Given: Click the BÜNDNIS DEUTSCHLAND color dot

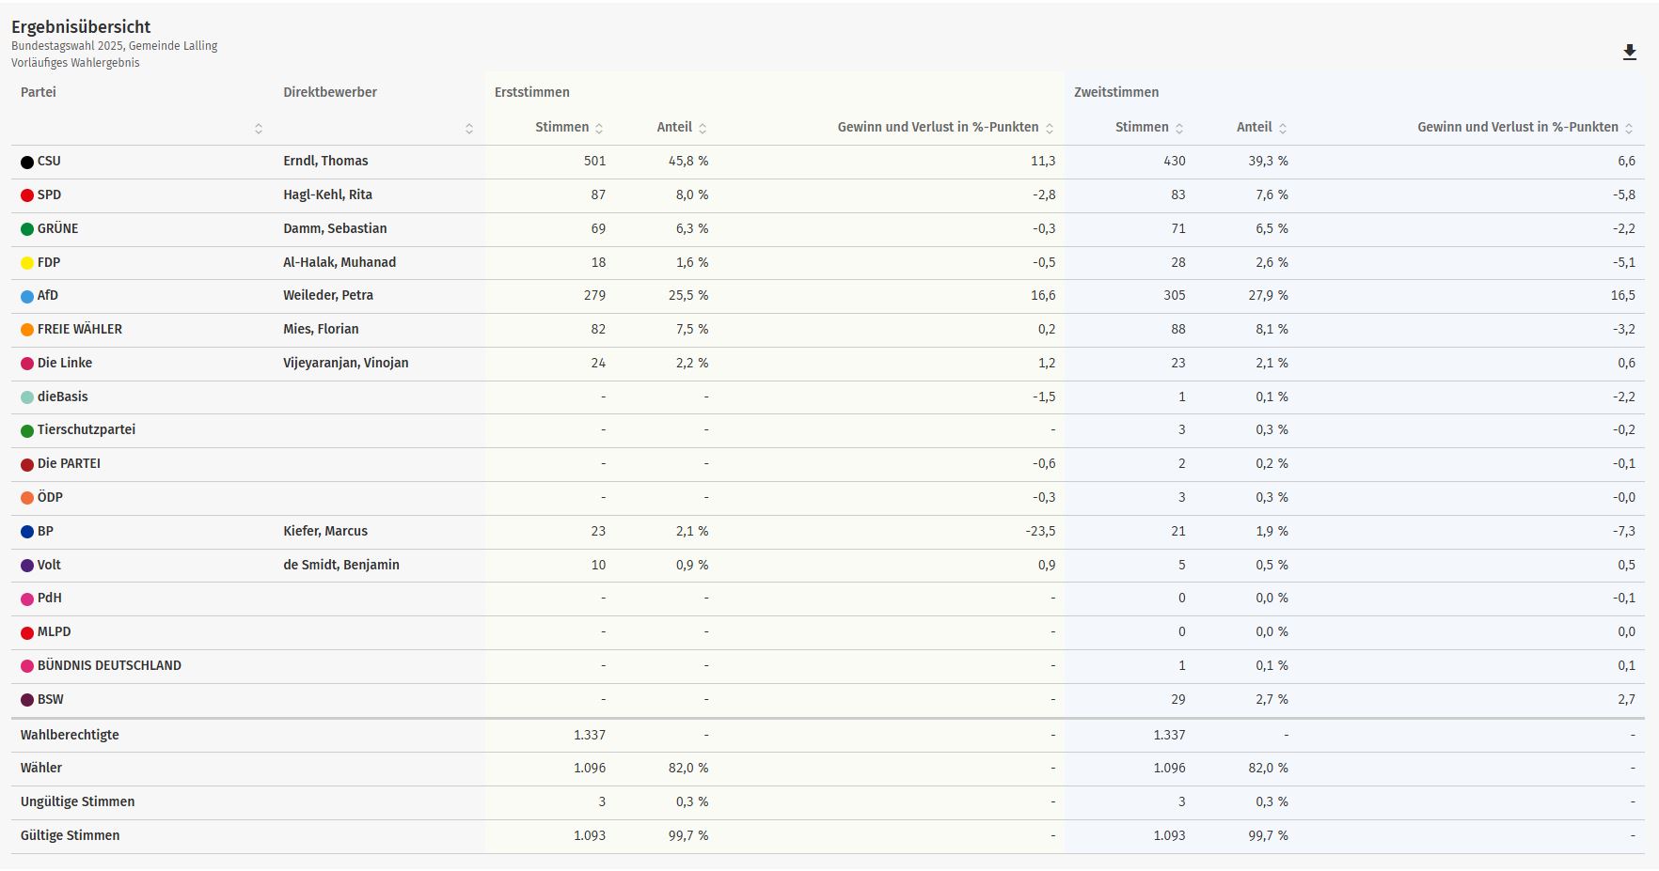Looking at the screenshot, I should [27, 666].
